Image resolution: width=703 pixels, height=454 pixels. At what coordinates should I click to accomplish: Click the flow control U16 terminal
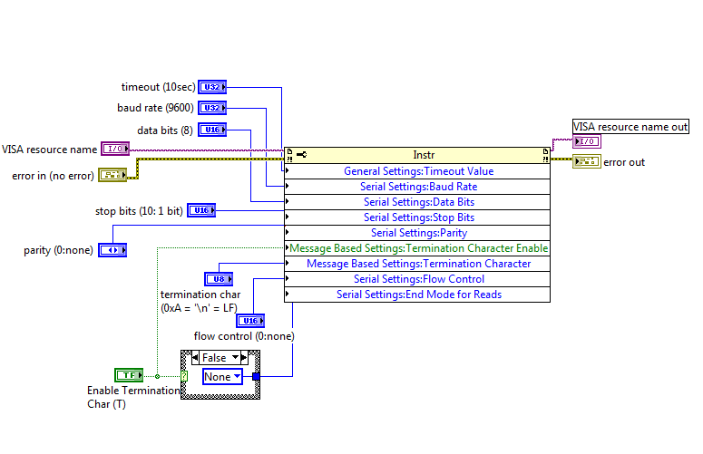point(250,321)
